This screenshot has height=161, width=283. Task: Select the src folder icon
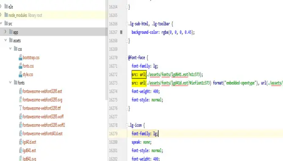coord(6,23)
